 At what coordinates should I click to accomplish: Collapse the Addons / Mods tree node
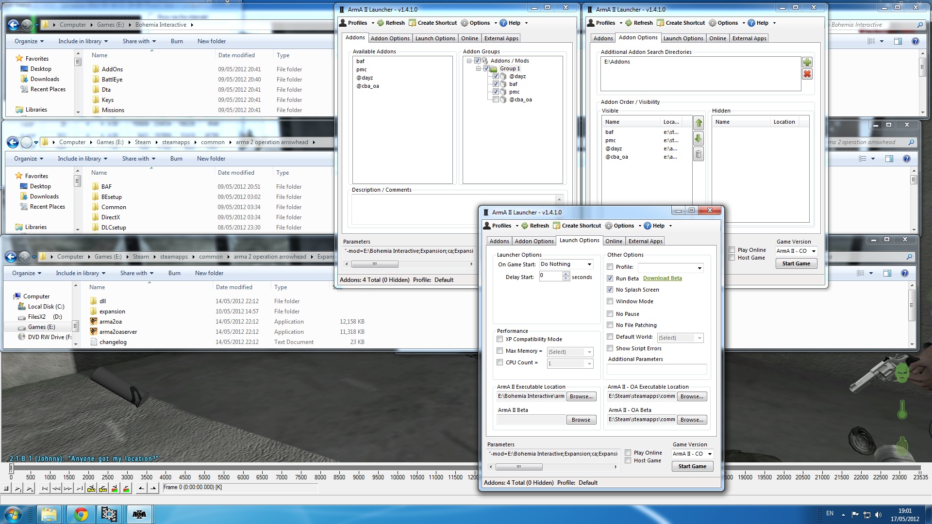469,61
